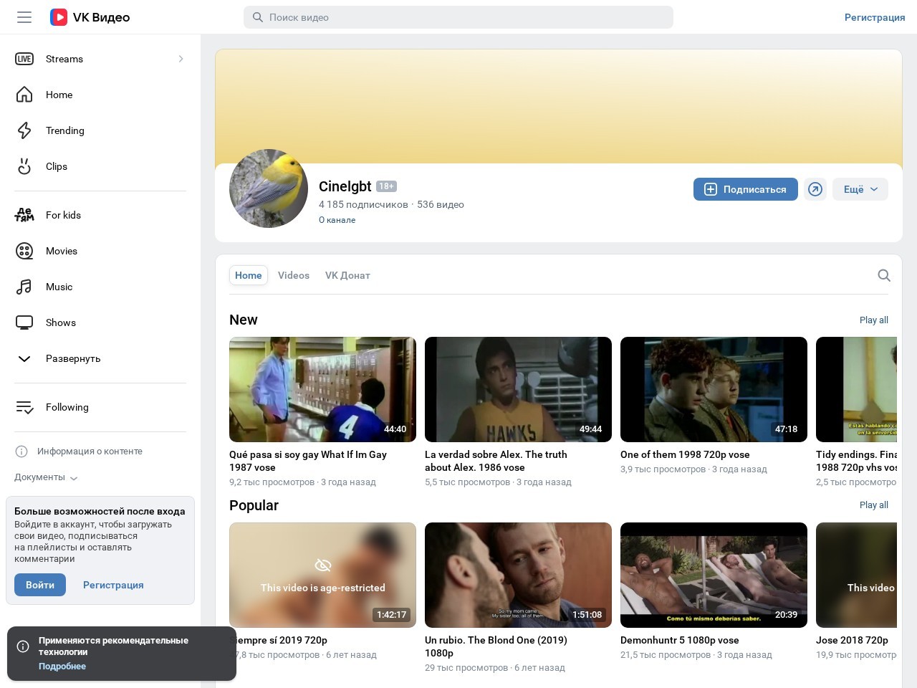Open the О канале link
The height and width of the screenshot is (688, 917).
point(337,220)
